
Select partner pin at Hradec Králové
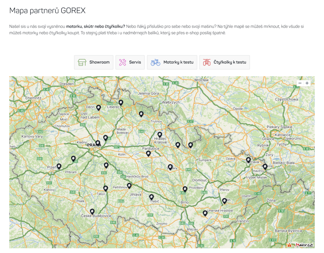coord(160,135)
